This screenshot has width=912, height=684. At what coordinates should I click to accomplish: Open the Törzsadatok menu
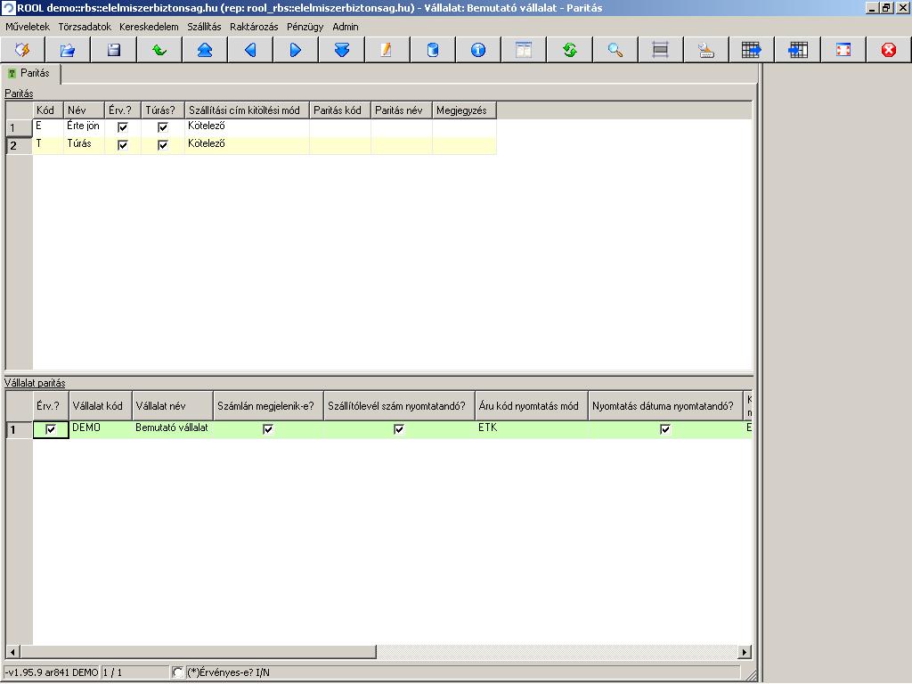click(x=85, y=27)
